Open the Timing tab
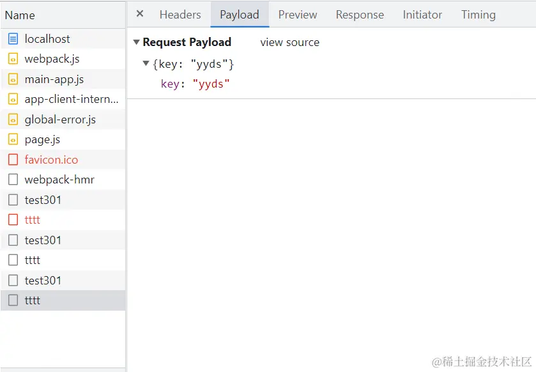 [479, 15]
